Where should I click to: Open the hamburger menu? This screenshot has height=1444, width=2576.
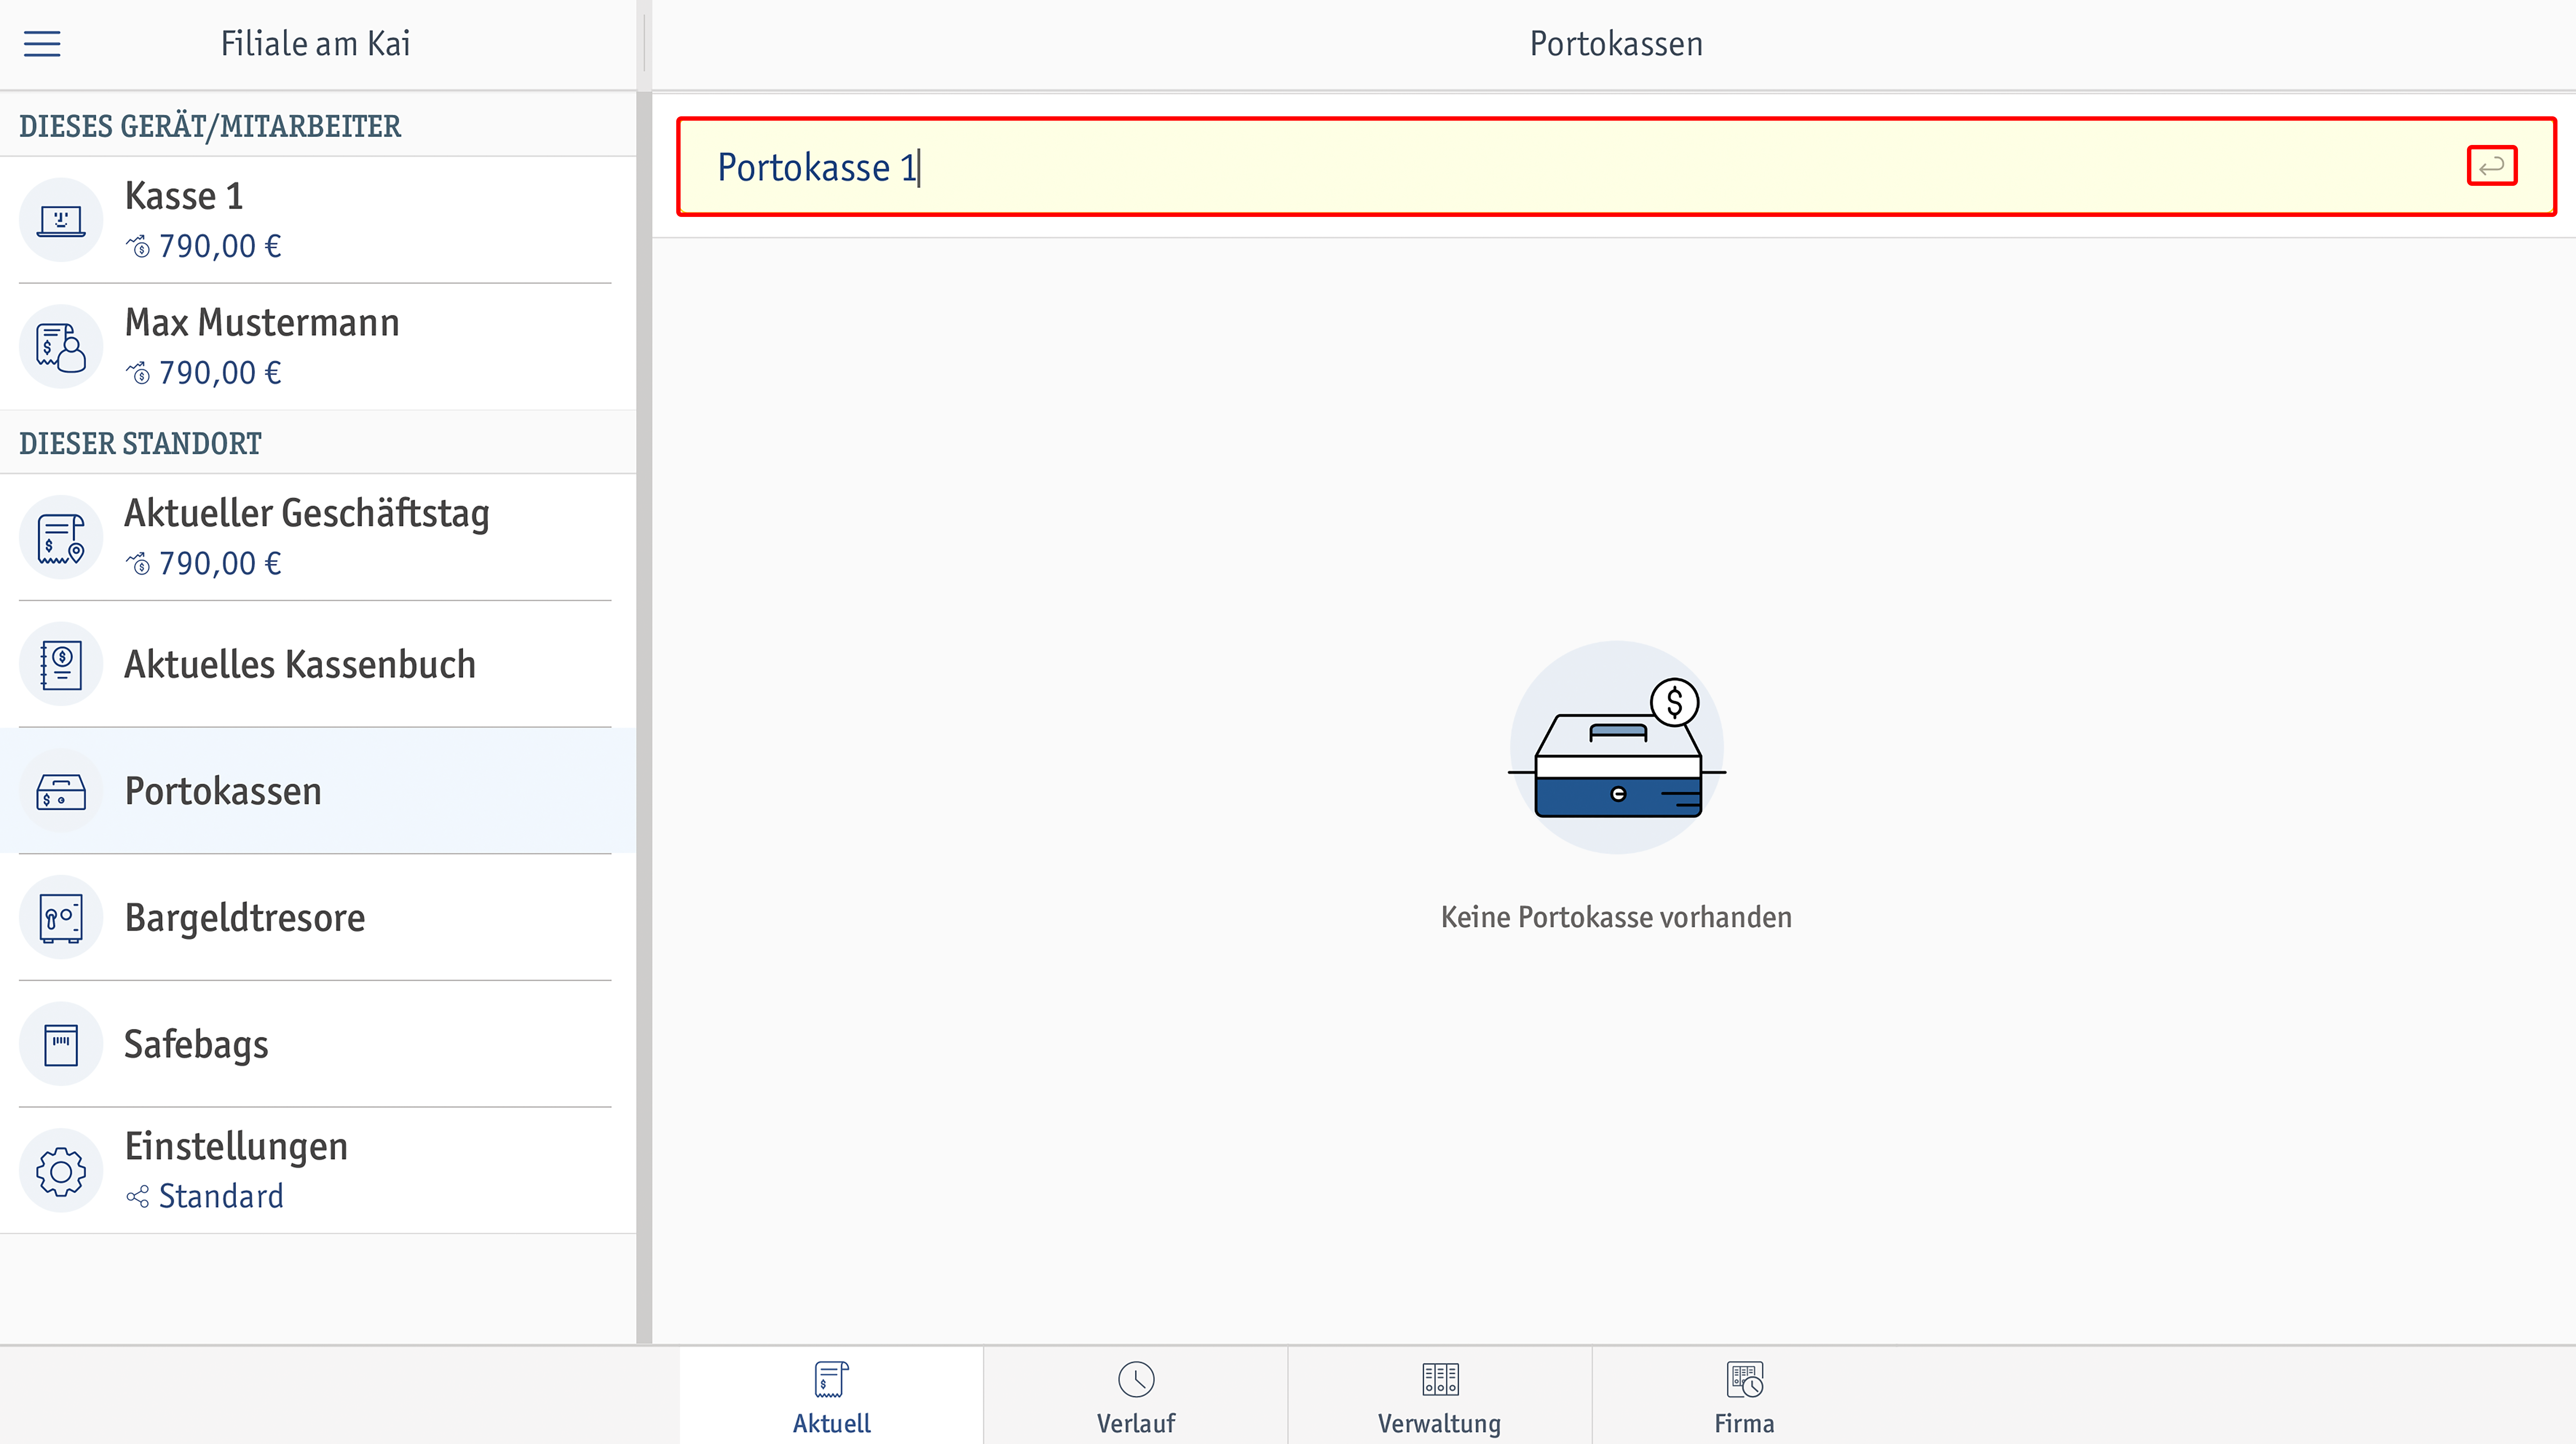click(42, 44)
